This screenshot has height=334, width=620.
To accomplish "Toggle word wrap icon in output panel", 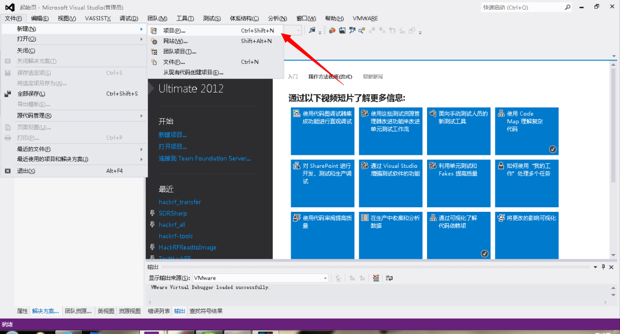I will point(389,278).
